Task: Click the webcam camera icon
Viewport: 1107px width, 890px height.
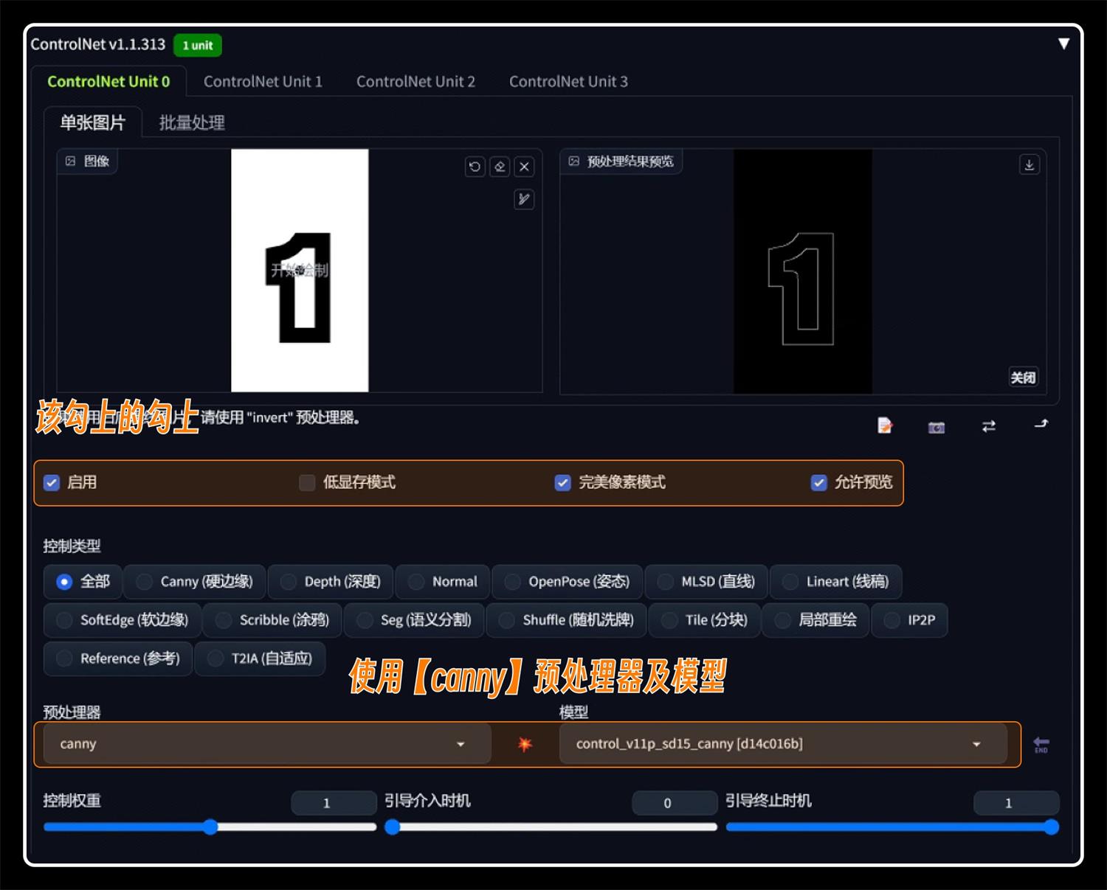Action: 936,427
